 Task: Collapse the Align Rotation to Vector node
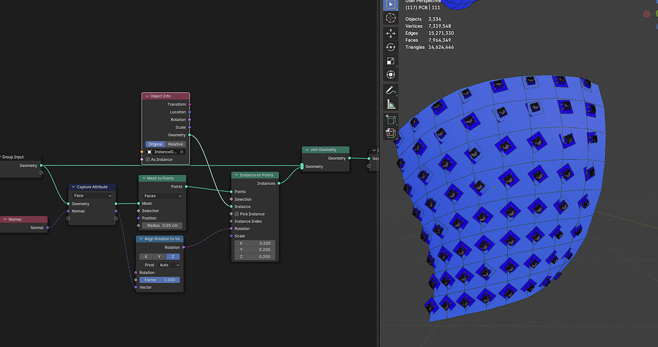click(x=141, y=239)
